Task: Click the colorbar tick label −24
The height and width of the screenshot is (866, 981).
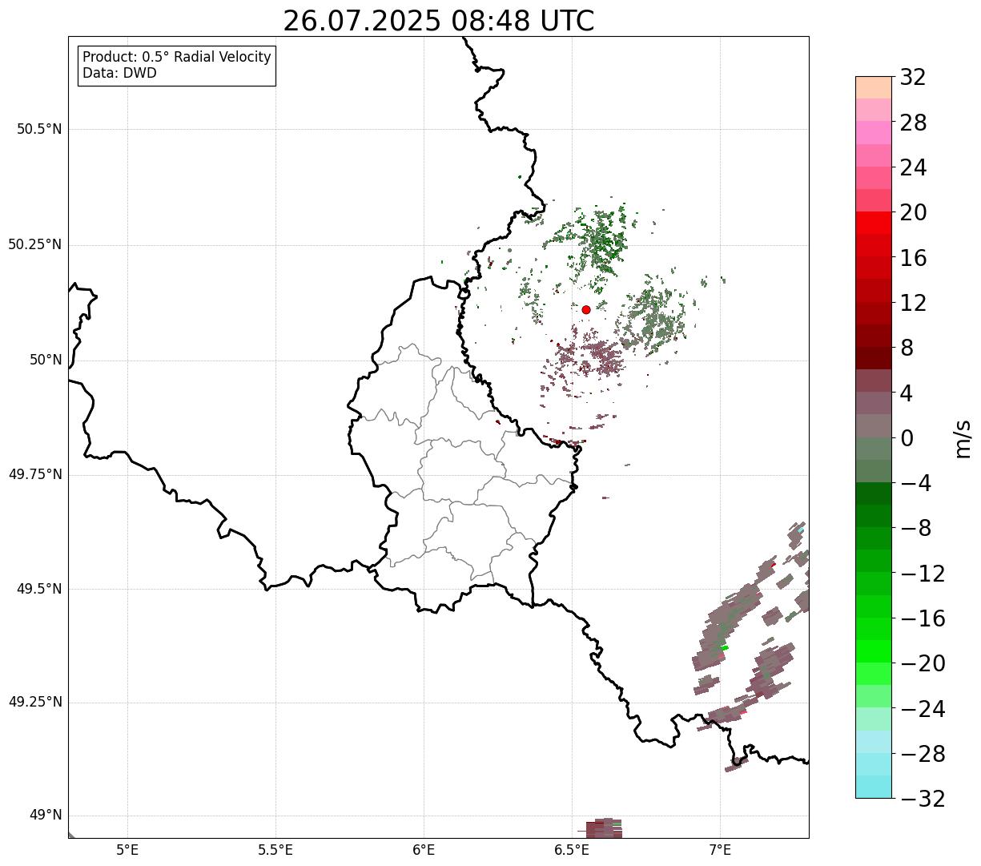Action: pos(923,709)
